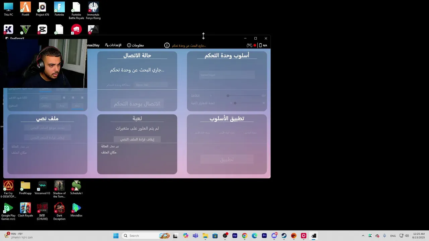Click the تطبيق apply button
Image resolution: width=429 pixels, height=241 pixels.
coord(227,159)
